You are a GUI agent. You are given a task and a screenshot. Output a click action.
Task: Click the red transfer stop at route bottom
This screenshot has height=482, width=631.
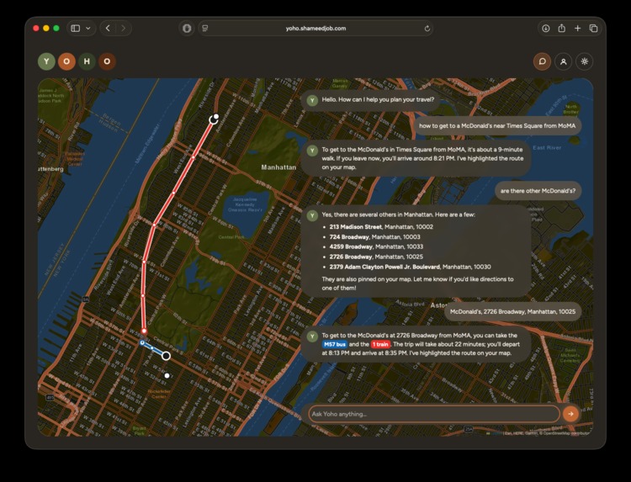tap(144, 331)
